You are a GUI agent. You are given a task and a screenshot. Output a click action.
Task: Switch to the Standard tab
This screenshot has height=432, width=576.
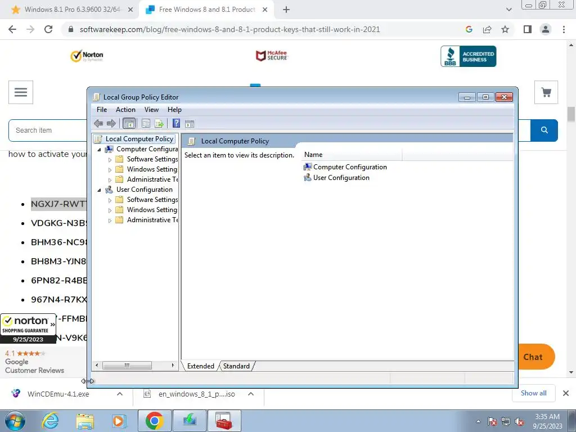tap(236, 366)
